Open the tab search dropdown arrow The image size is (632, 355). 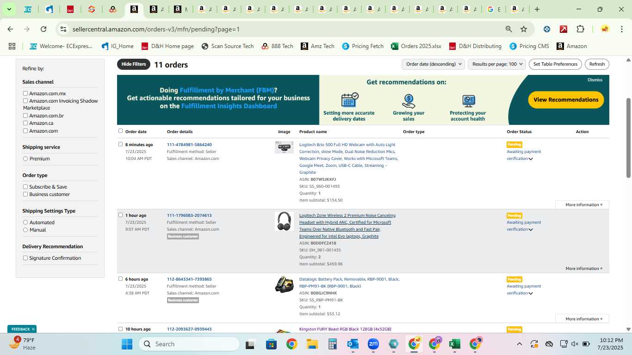[9, 9]
